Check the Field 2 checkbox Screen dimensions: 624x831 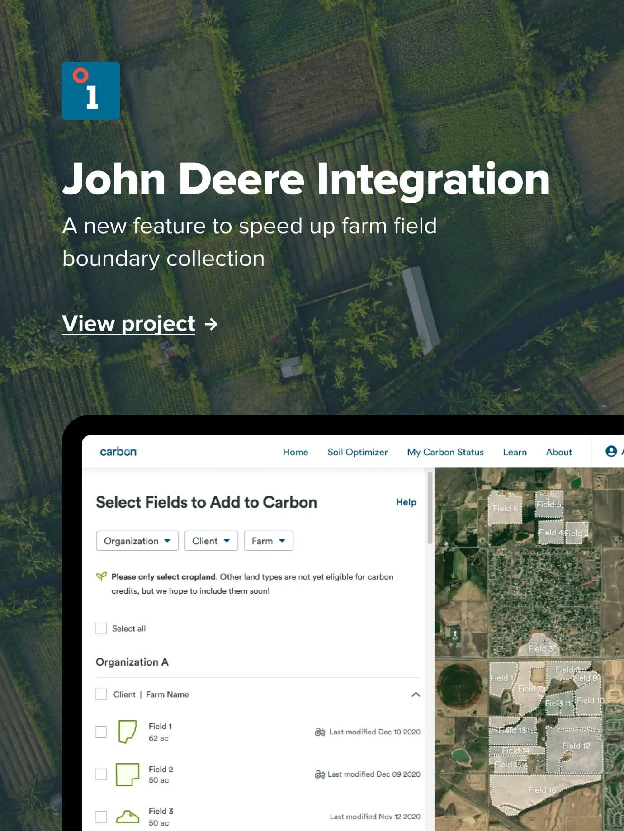coord(101,774)
